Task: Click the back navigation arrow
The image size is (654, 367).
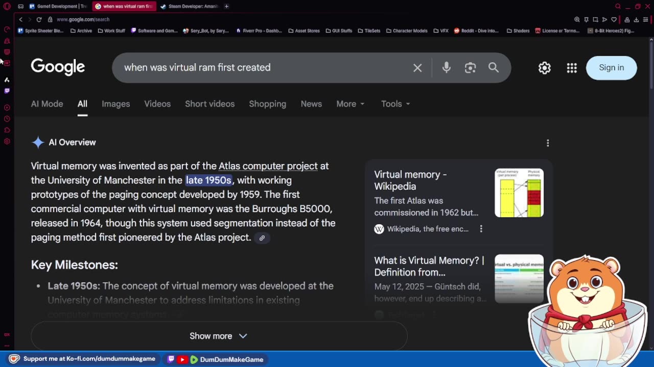Action: pyautogui.click(x=20, y=19)
